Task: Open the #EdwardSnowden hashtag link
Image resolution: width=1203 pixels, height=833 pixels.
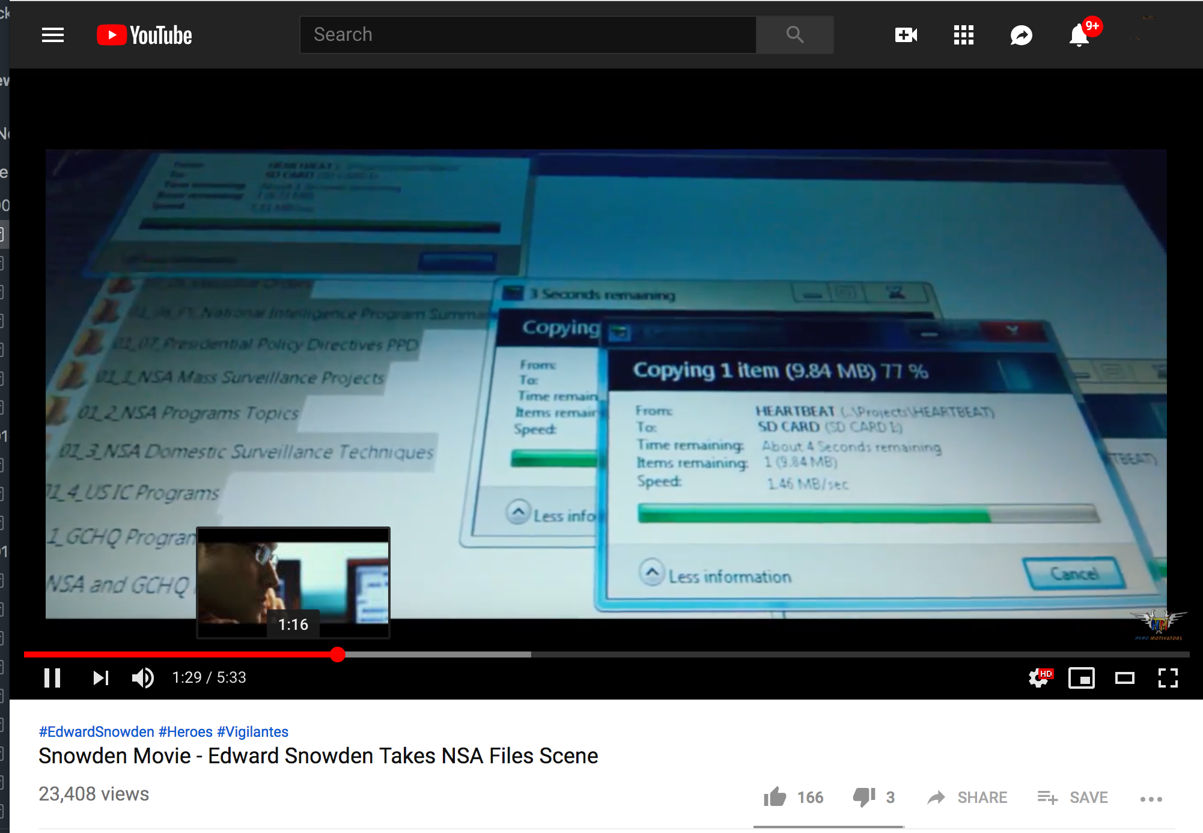Action: tap(96, 731)
